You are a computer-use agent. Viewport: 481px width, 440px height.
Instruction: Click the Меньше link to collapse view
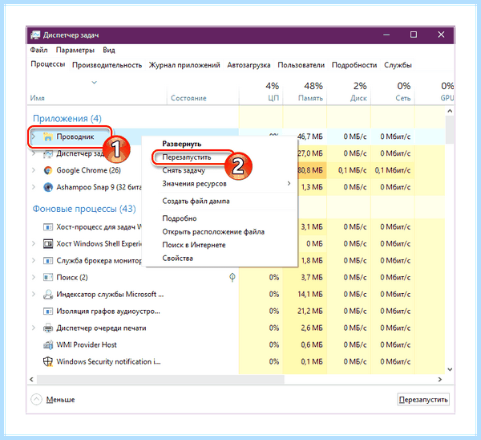[x=60, y=399]
